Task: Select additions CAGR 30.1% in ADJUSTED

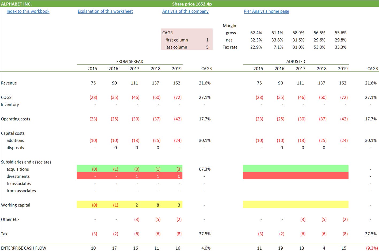Action: pos(371,140)
